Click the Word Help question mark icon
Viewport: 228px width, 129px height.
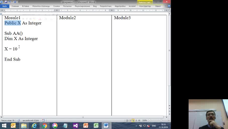(169, 6)
